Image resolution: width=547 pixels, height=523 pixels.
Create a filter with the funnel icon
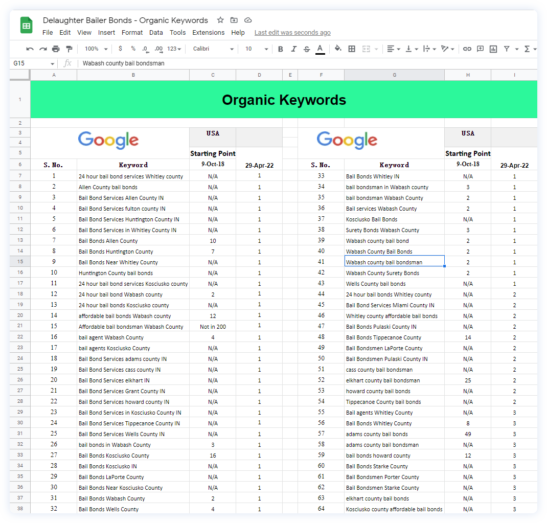point(507,49)
